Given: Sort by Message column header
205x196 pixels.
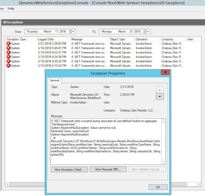Looking at the screenshot, I should [89, 39].
